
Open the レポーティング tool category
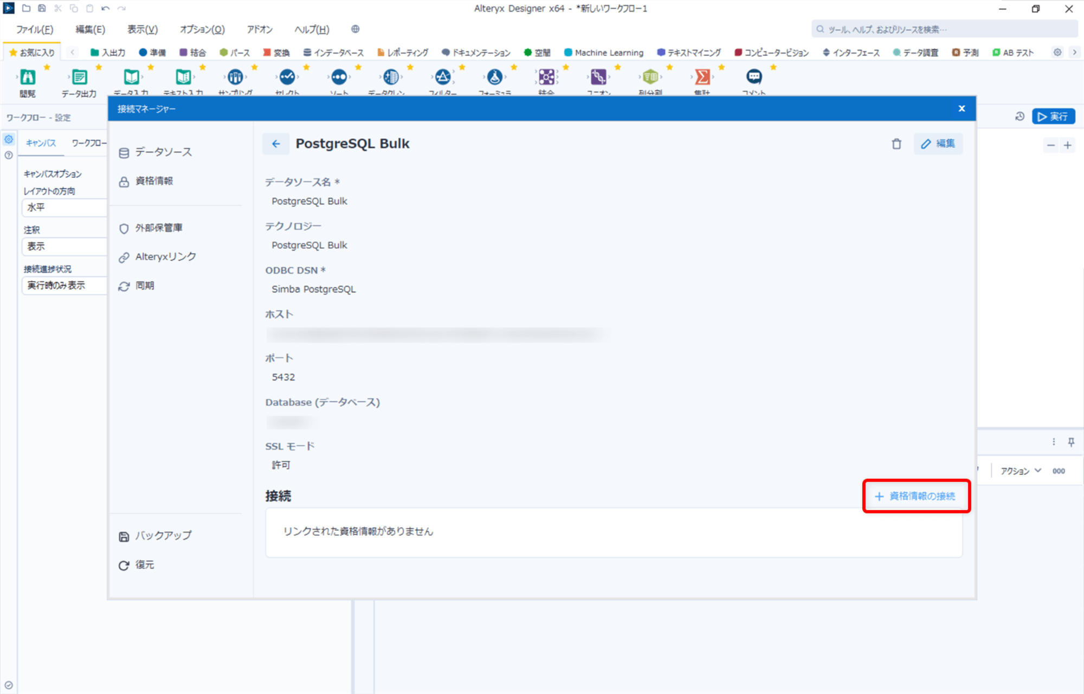point(403,53)
